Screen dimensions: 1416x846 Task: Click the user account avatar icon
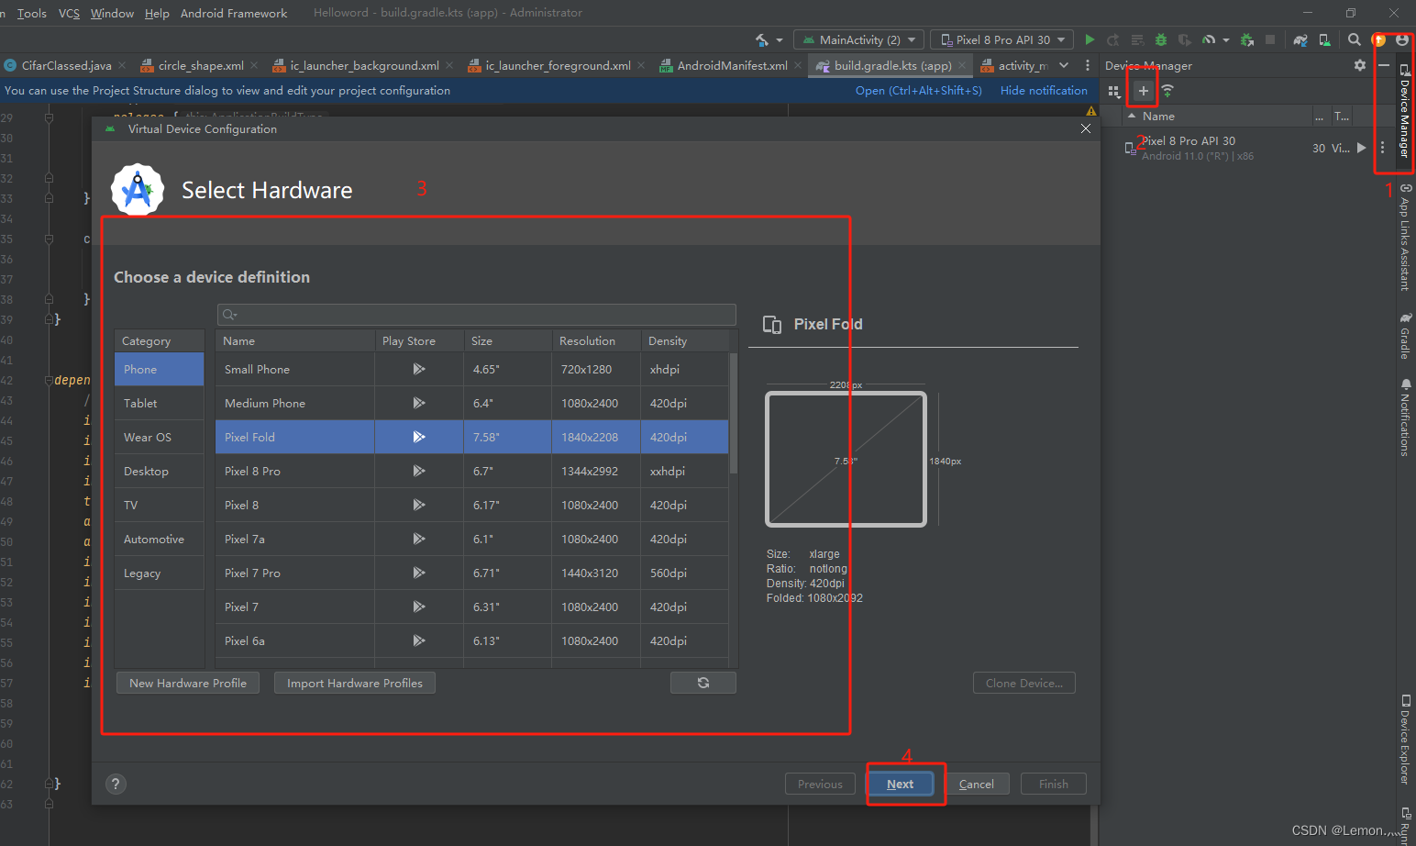tap(1401, 39)
